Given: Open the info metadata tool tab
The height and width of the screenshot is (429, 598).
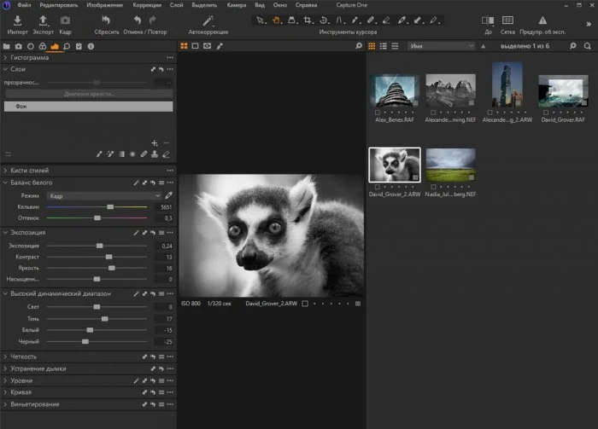Looking at the screenshot, I should (91, 46).
